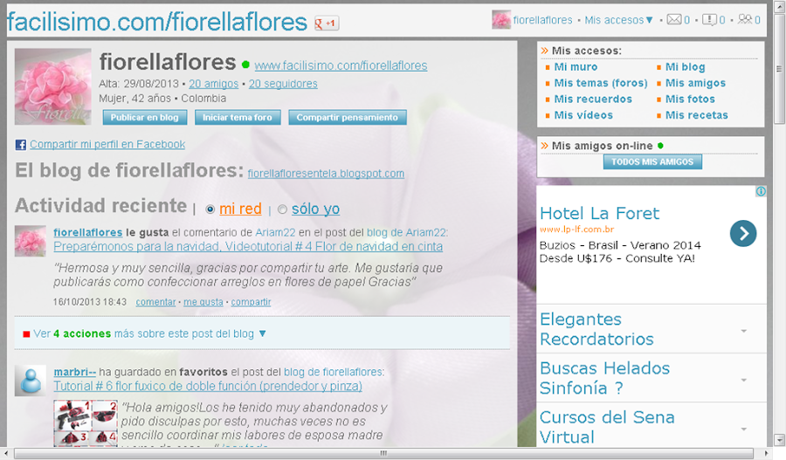786x460 pixels.
Task: Click the Google +1 button
Action: pyautogui.click(x=327, y=23)
